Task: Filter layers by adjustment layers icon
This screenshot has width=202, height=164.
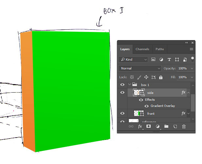Action: 161,59
